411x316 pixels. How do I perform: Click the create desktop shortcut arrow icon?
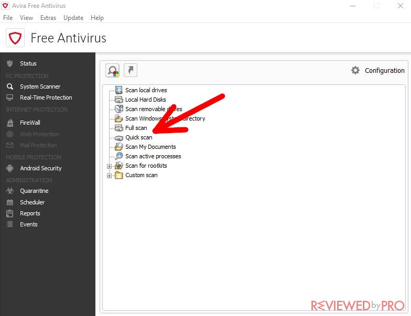tap(130, 70)
